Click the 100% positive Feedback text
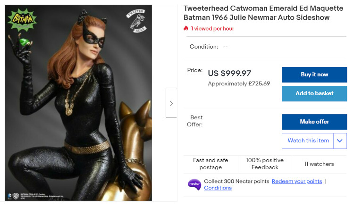Viewport: 354px width, 206px height. tap(265, 164)
